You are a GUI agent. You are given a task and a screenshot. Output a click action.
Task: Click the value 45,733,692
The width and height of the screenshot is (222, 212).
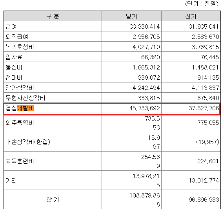(x=145, y=108)
